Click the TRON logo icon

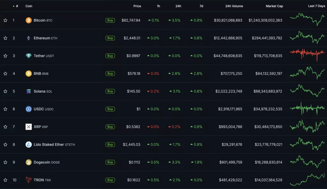29,180
